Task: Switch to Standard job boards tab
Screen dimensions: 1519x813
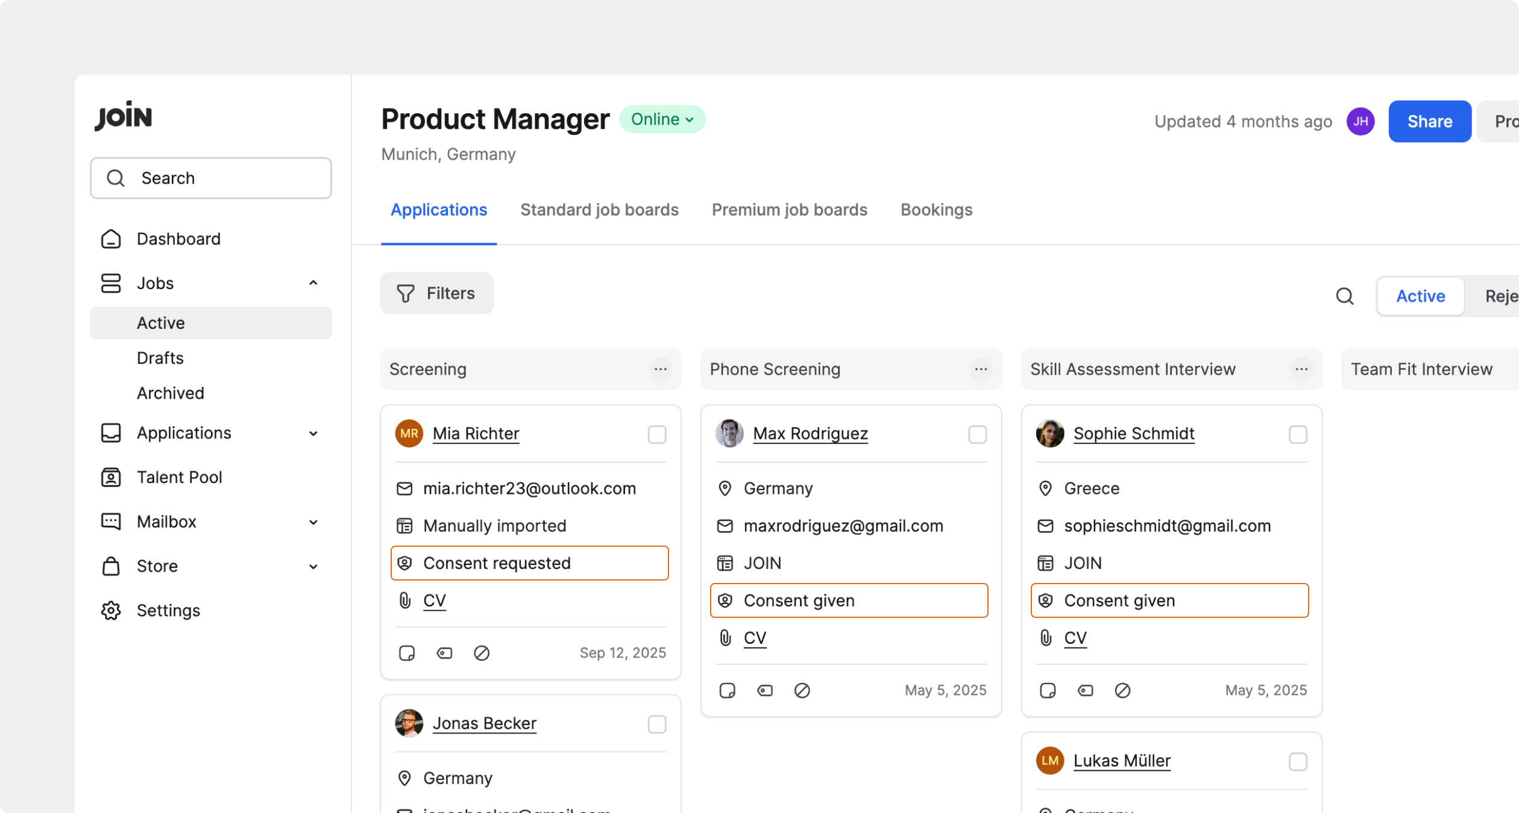Action: point(599,210)
